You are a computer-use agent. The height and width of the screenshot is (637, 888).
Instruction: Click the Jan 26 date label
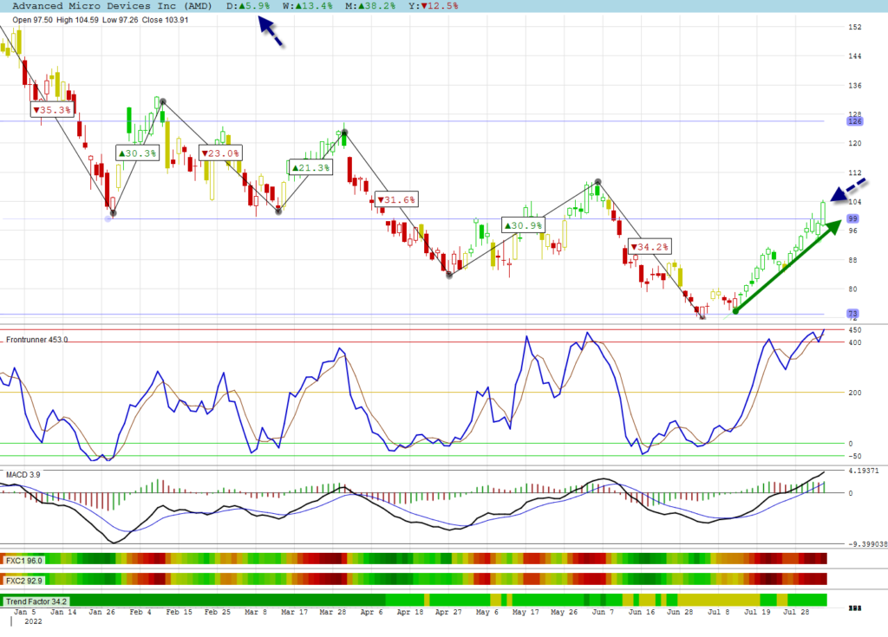tap(102, 612)
